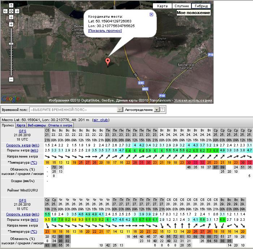Switch map to Спутник satellite view
Screen dimensions: 253x249
(x=181, y=6)
